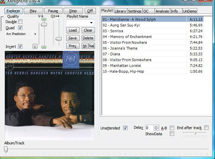
Task: Select track 01 - Meridianne - A Wood Sylph
Action: [x=153, y=19]
